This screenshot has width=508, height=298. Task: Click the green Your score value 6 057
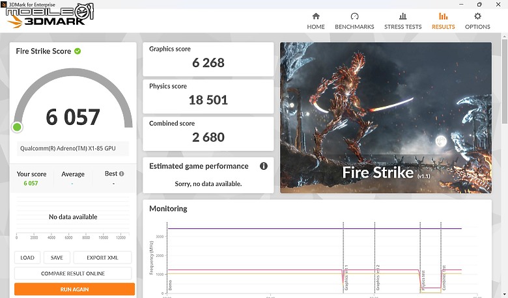coord(31,183)
